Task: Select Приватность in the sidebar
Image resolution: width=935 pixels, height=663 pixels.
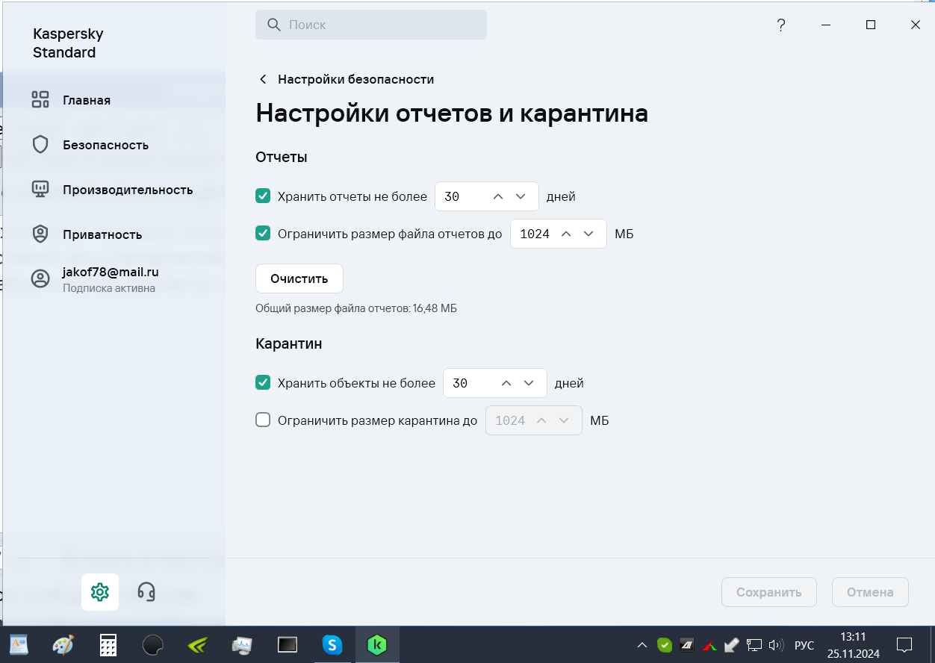Action: (x=102, y=234)
